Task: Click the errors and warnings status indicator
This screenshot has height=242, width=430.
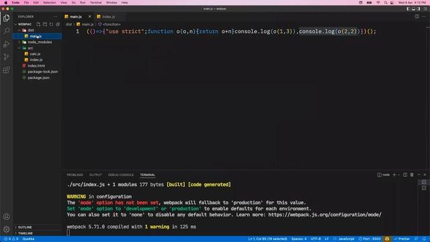Action: pyautogui.click(x=11, y=239)
